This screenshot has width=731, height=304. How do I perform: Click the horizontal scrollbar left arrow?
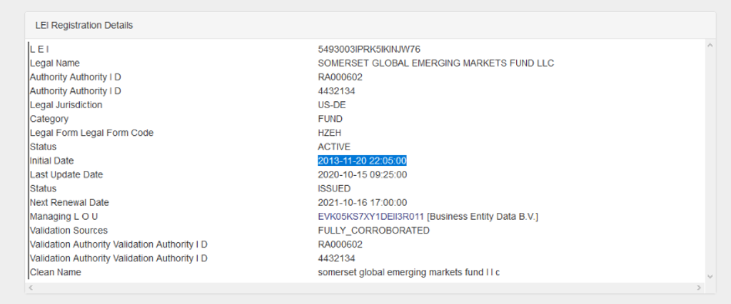coord(30,288)
